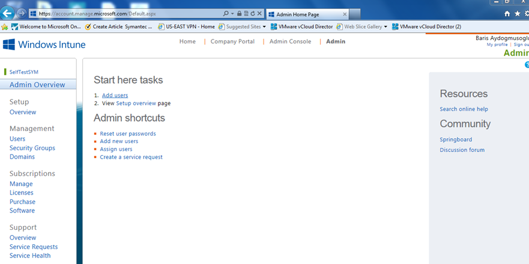529x264 pixels.
Task: Open Domains in sidebar
Action: [22, 157]
